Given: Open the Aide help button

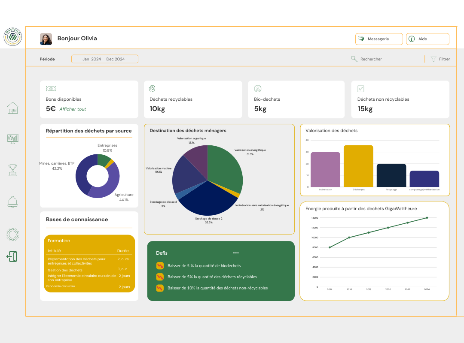Looking at the screenshot, I should (x=427, y=39).
